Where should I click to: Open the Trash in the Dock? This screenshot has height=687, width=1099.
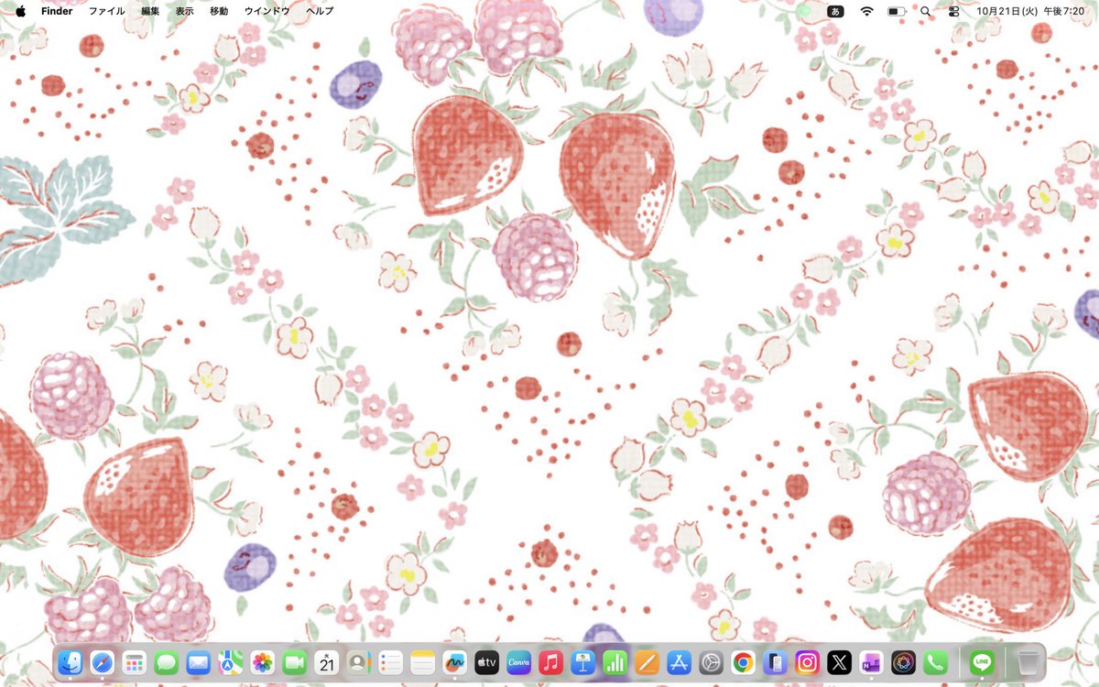point(1028,661)
